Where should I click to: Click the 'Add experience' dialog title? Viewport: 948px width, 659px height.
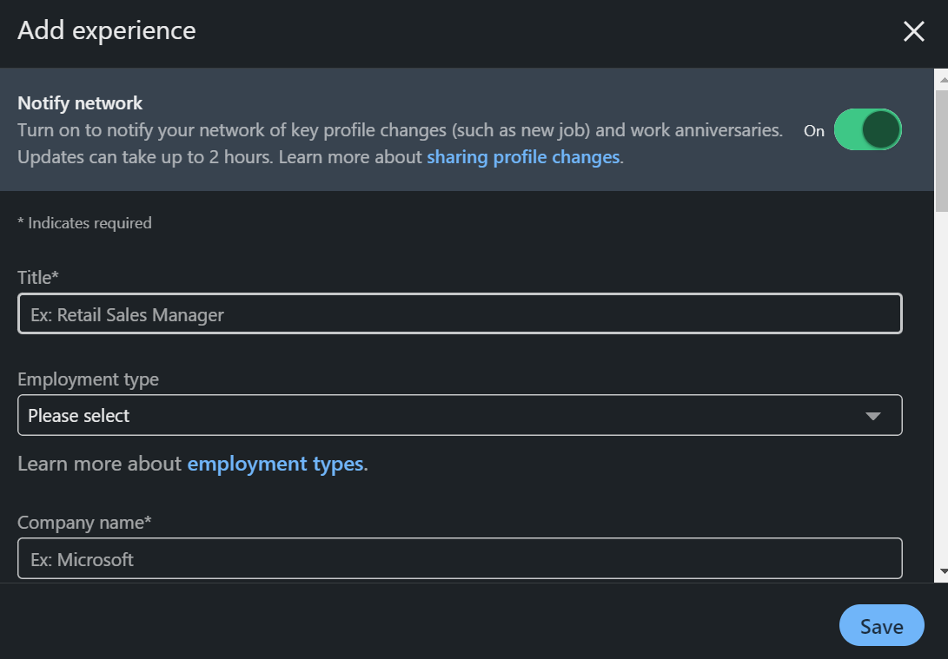pos(107,31)
